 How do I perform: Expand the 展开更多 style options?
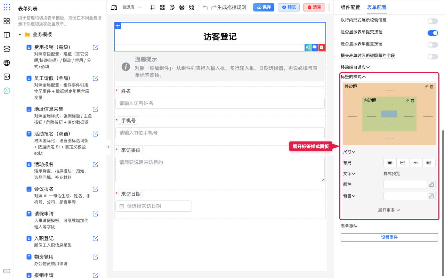(x=389, y=210)
